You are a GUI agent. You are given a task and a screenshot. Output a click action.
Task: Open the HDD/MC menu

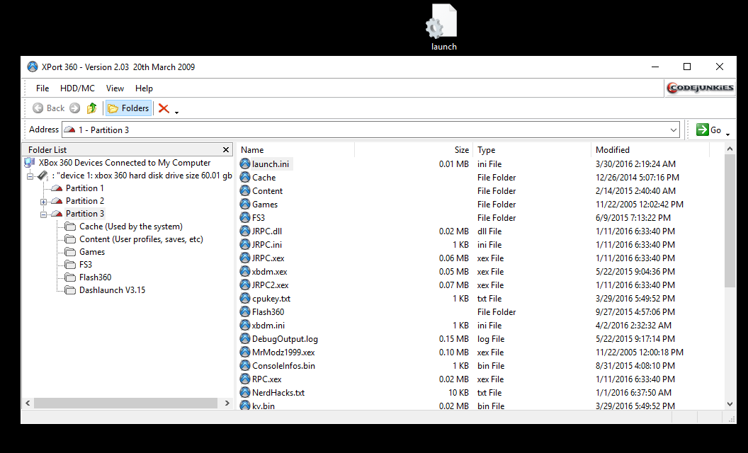point(77,88)
